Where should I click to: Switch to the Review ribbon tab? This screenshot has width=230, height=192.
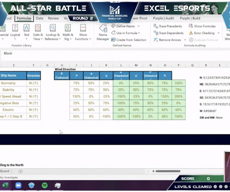coord(53,18)
